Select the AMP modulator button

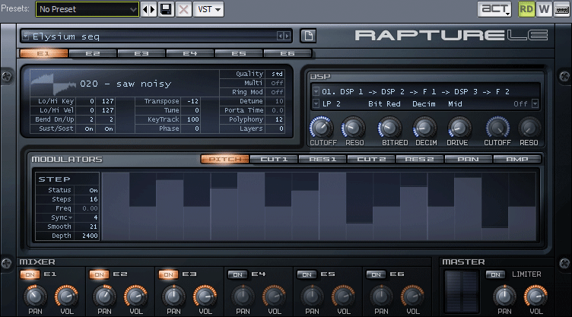pos(517,159)
